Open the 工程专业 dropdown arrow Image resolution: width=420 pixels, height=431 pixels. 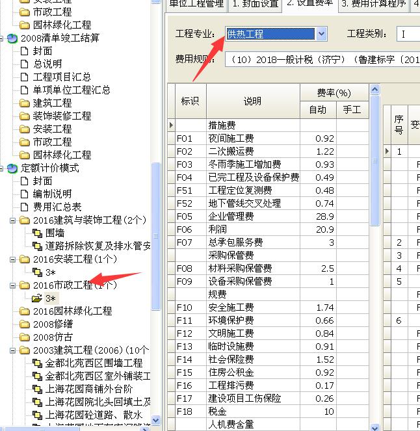point(321,34)
